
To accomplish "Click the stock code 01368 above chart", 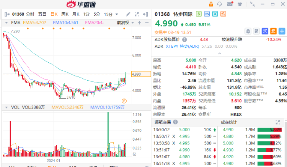I will click(18, 14).
